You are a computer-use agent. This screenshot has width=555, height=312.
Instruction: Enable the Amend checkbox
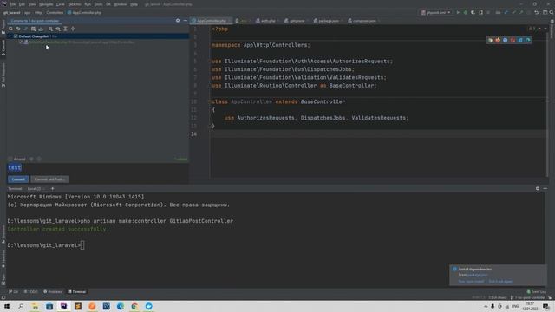tap(10, 159)
